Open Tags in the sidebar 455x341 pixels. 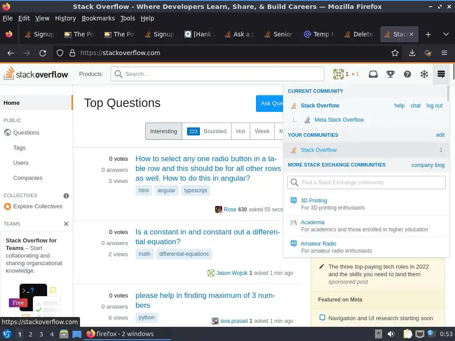(x=20, y=147)
